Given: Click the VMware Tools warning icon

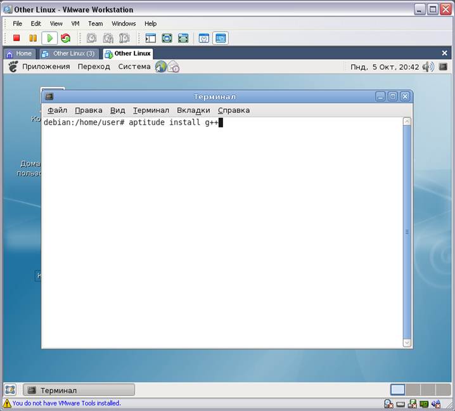Looking at the screenshot, I should click(x=7, y=403).
